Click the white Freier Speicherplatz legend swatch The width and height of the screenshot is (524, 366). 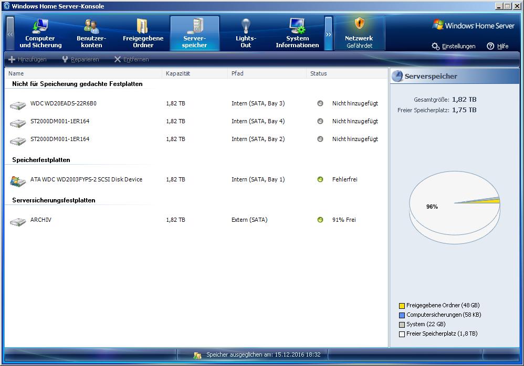point(402,334)
